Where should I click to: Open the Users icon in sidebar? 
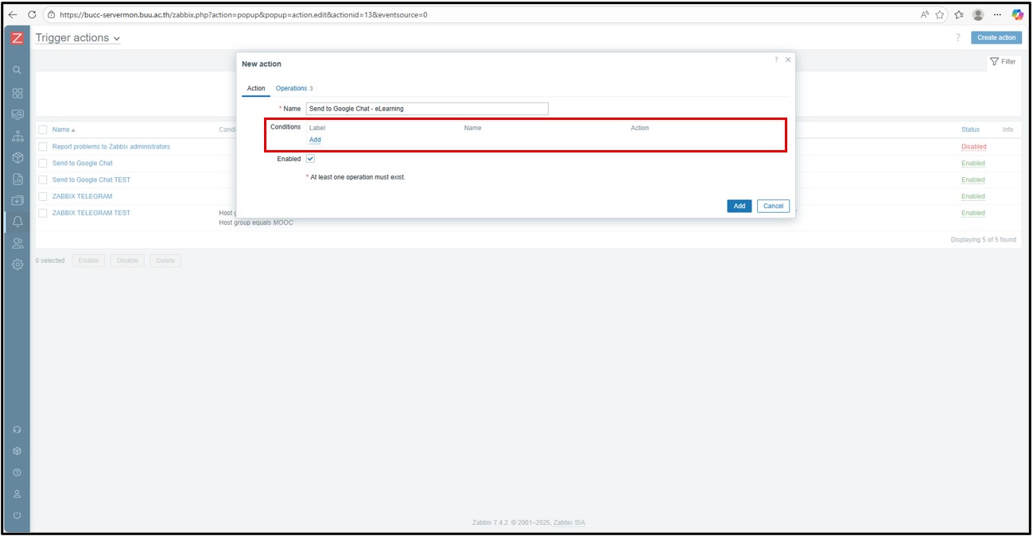click(17, 243)
